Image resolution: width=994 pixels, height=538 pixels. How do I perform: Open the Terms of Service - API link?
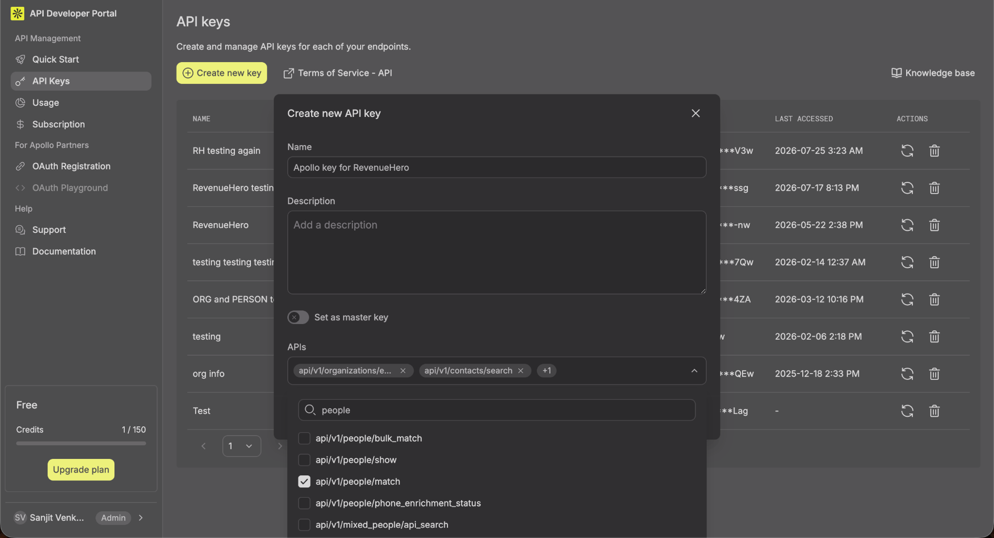(337, 73)
